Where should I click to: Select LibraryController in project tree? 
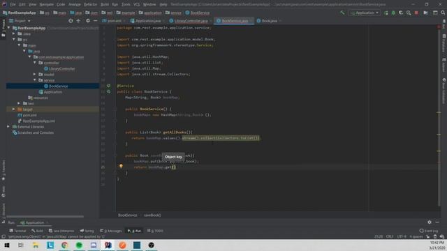[59, 68]
